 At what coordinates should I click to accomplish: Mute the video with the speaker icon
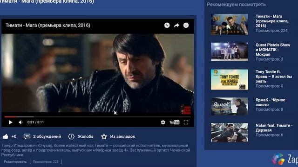tap(20, 122)
